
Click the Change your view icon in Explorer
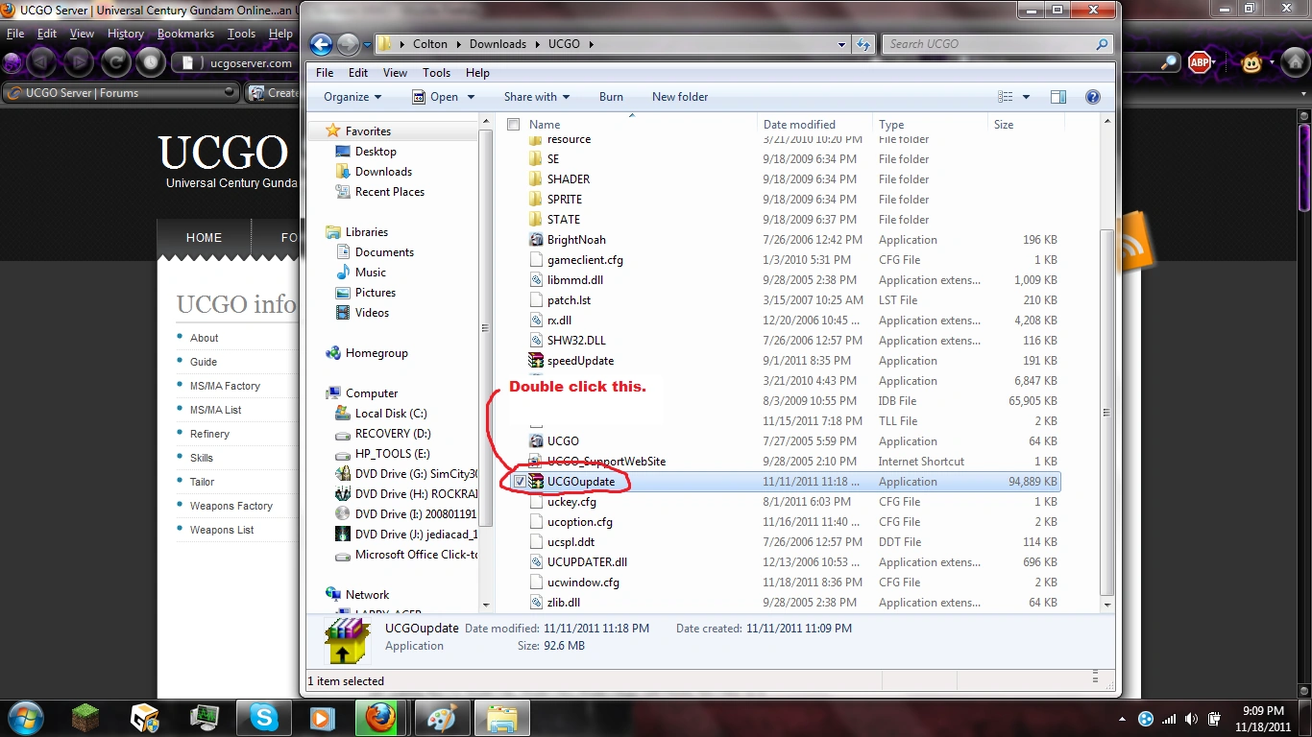pyautogui.click(x=1006, y=97)
